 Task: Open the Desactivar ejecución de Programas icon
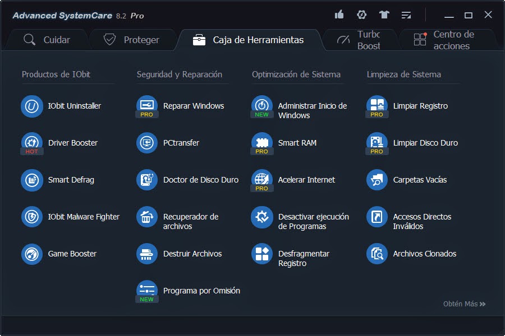pyautogui.click(x=262, y=217)
